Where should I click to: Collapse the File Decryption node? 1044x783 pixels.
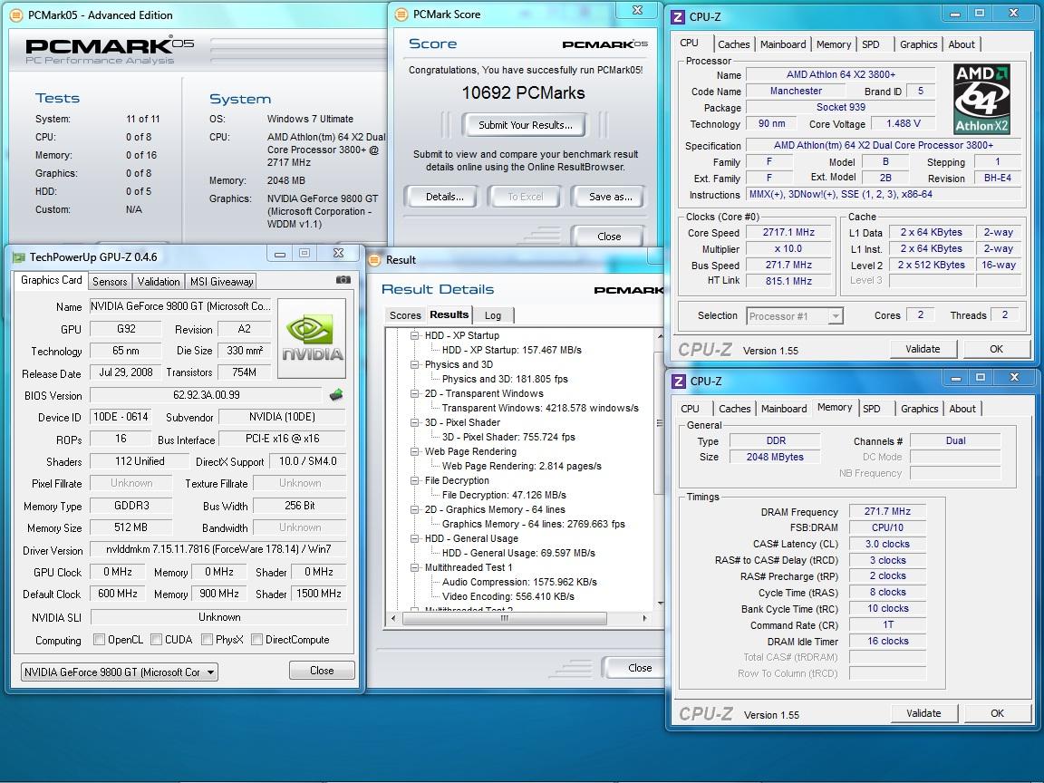tap(415, 480)
